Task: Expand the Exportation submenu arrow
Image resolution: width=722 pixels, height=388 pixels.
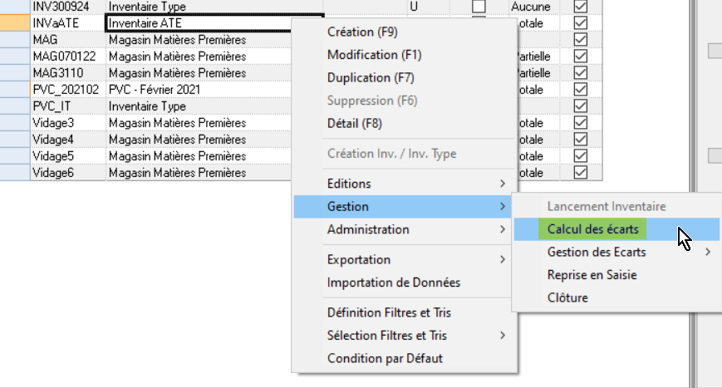Action: coord(501,260)
